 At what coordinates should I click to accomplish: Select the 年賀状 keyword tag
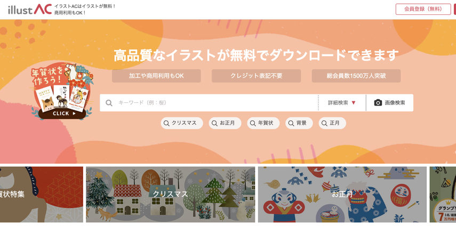[x=263, y=123]
